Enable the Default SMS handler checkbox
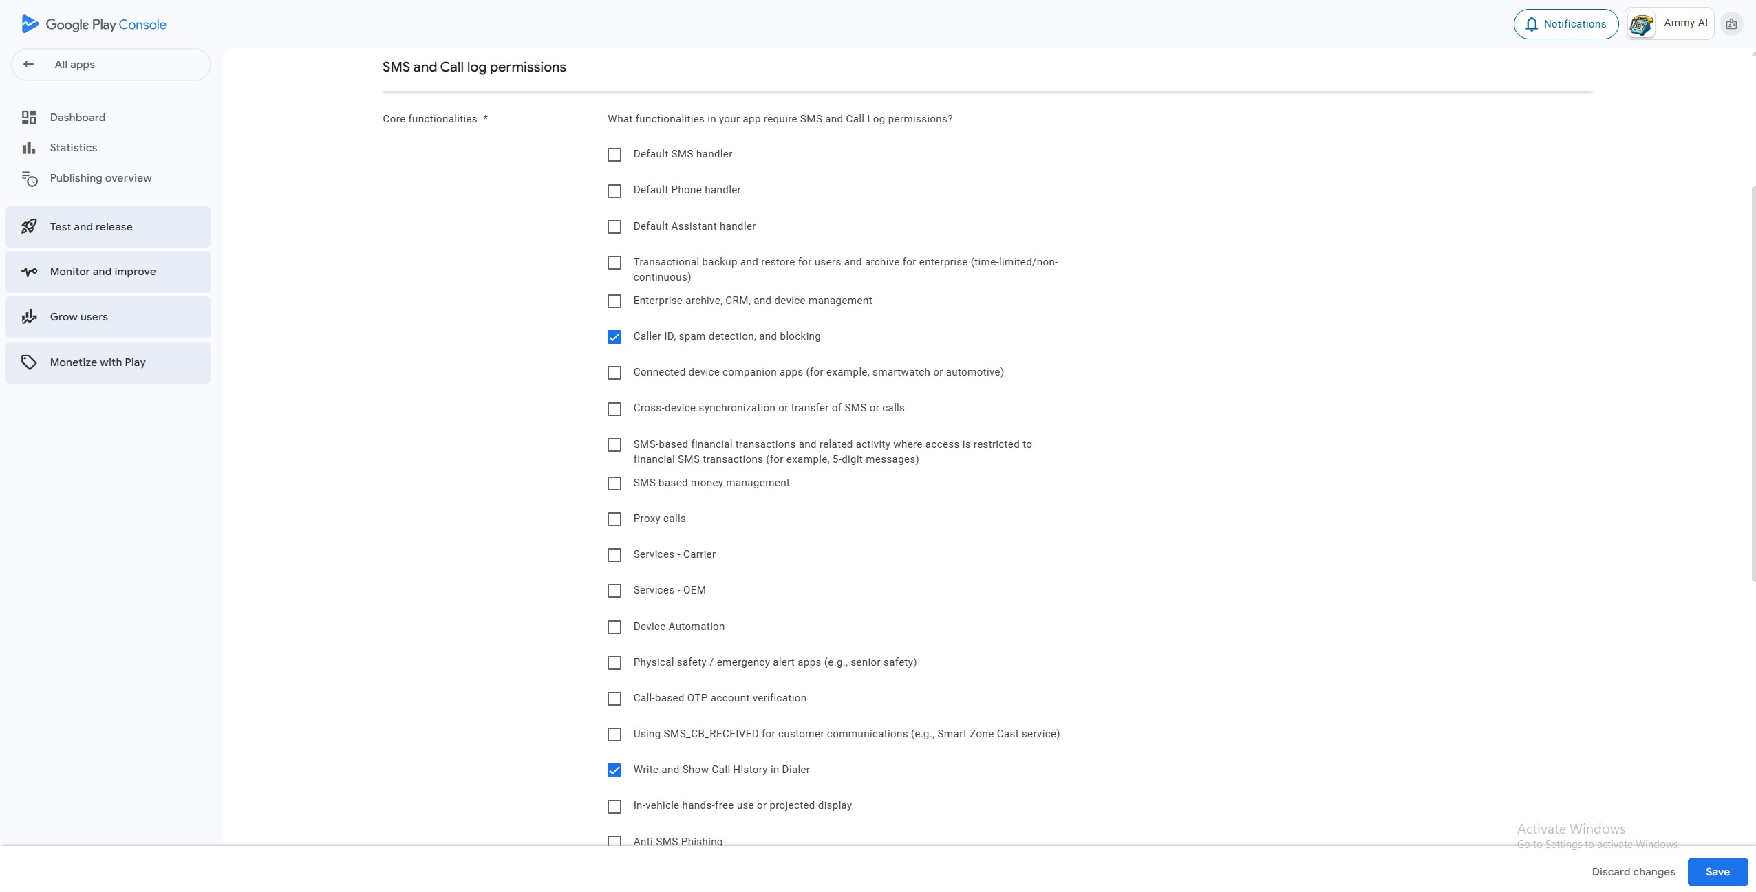Viewport: 1756px width, 892px height. (x=614, y=155)
